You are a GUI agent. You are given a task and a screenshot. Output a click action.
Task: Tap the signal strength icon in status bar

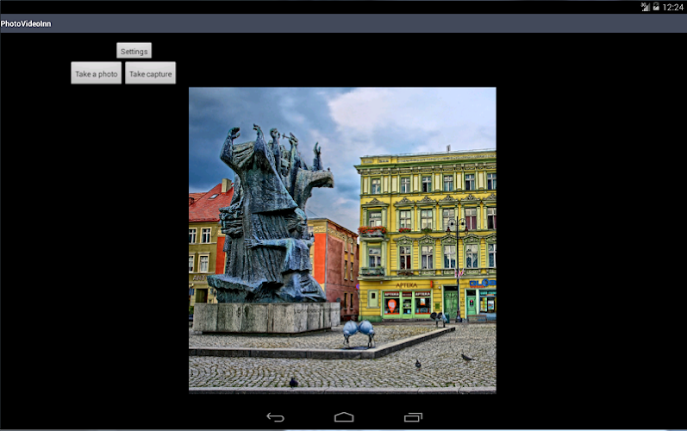click(x=645, y=6)
